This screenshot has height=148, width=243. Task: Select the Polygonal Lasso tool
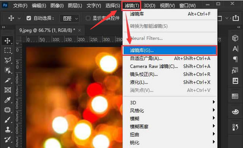tap(8, 60)
